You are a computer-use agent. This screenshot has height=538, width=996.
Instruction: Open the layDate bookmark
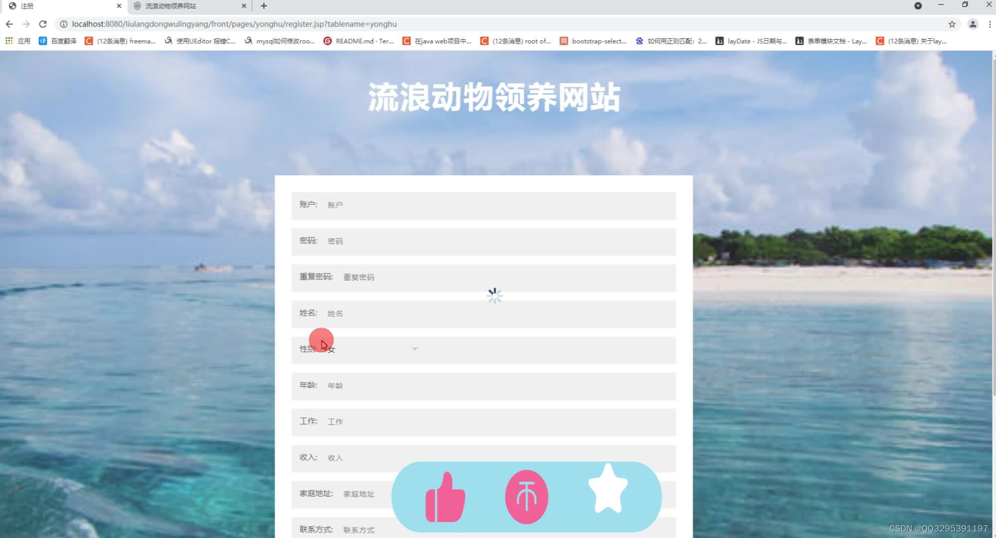click(751, 41)
